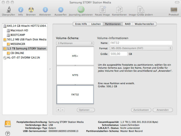Open the Format MS-DOS-Dateisystem dropdown
The image size is (181, 136).
tap(141, 48)
